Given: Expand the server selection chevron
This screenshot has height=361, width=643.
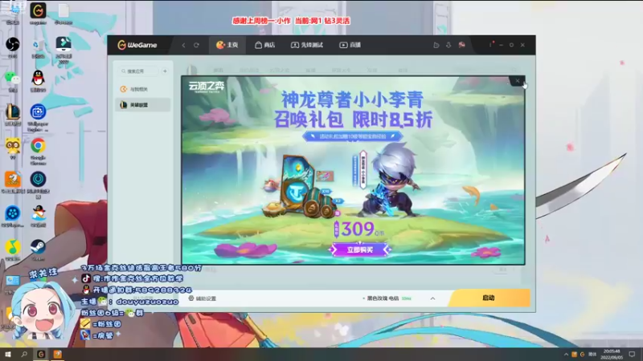Looking at the screenshot, I should 432,298.
